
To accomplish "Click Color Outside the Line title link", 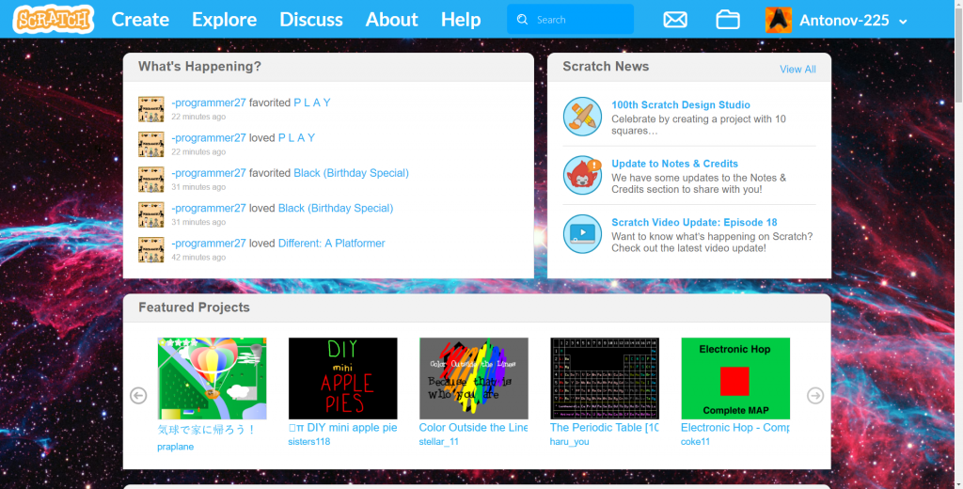I will [474, 428].
